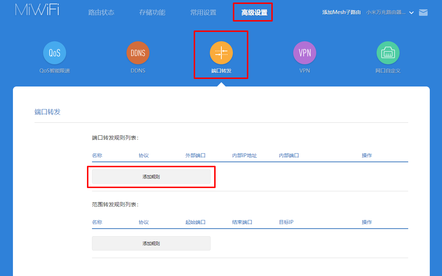This screenshot has width=442, height=276.
Task: Open the 常用设置 tab
Action: 203,13
